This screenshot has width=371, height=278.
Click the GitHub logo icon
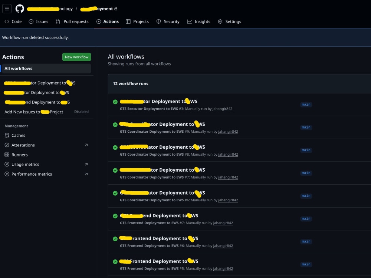[20, 9]
